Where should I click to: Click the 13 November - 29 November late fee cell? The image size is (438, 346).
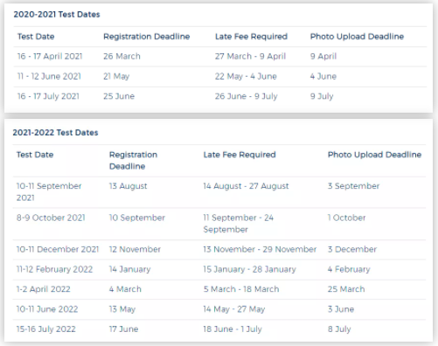point(260,249)
